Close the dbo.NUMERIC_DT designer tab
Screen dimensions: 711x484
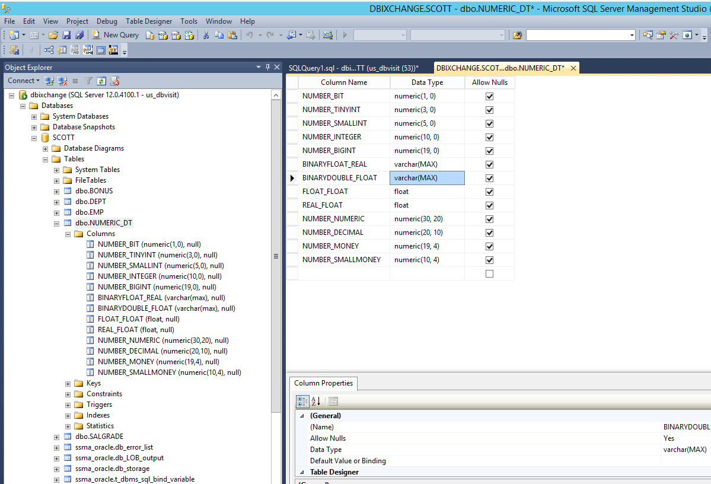point(573,68)
